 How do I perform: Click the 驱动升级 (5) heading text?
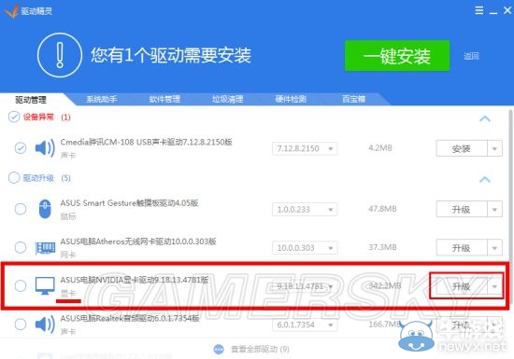pyautogui.click(x=47, y=178)
